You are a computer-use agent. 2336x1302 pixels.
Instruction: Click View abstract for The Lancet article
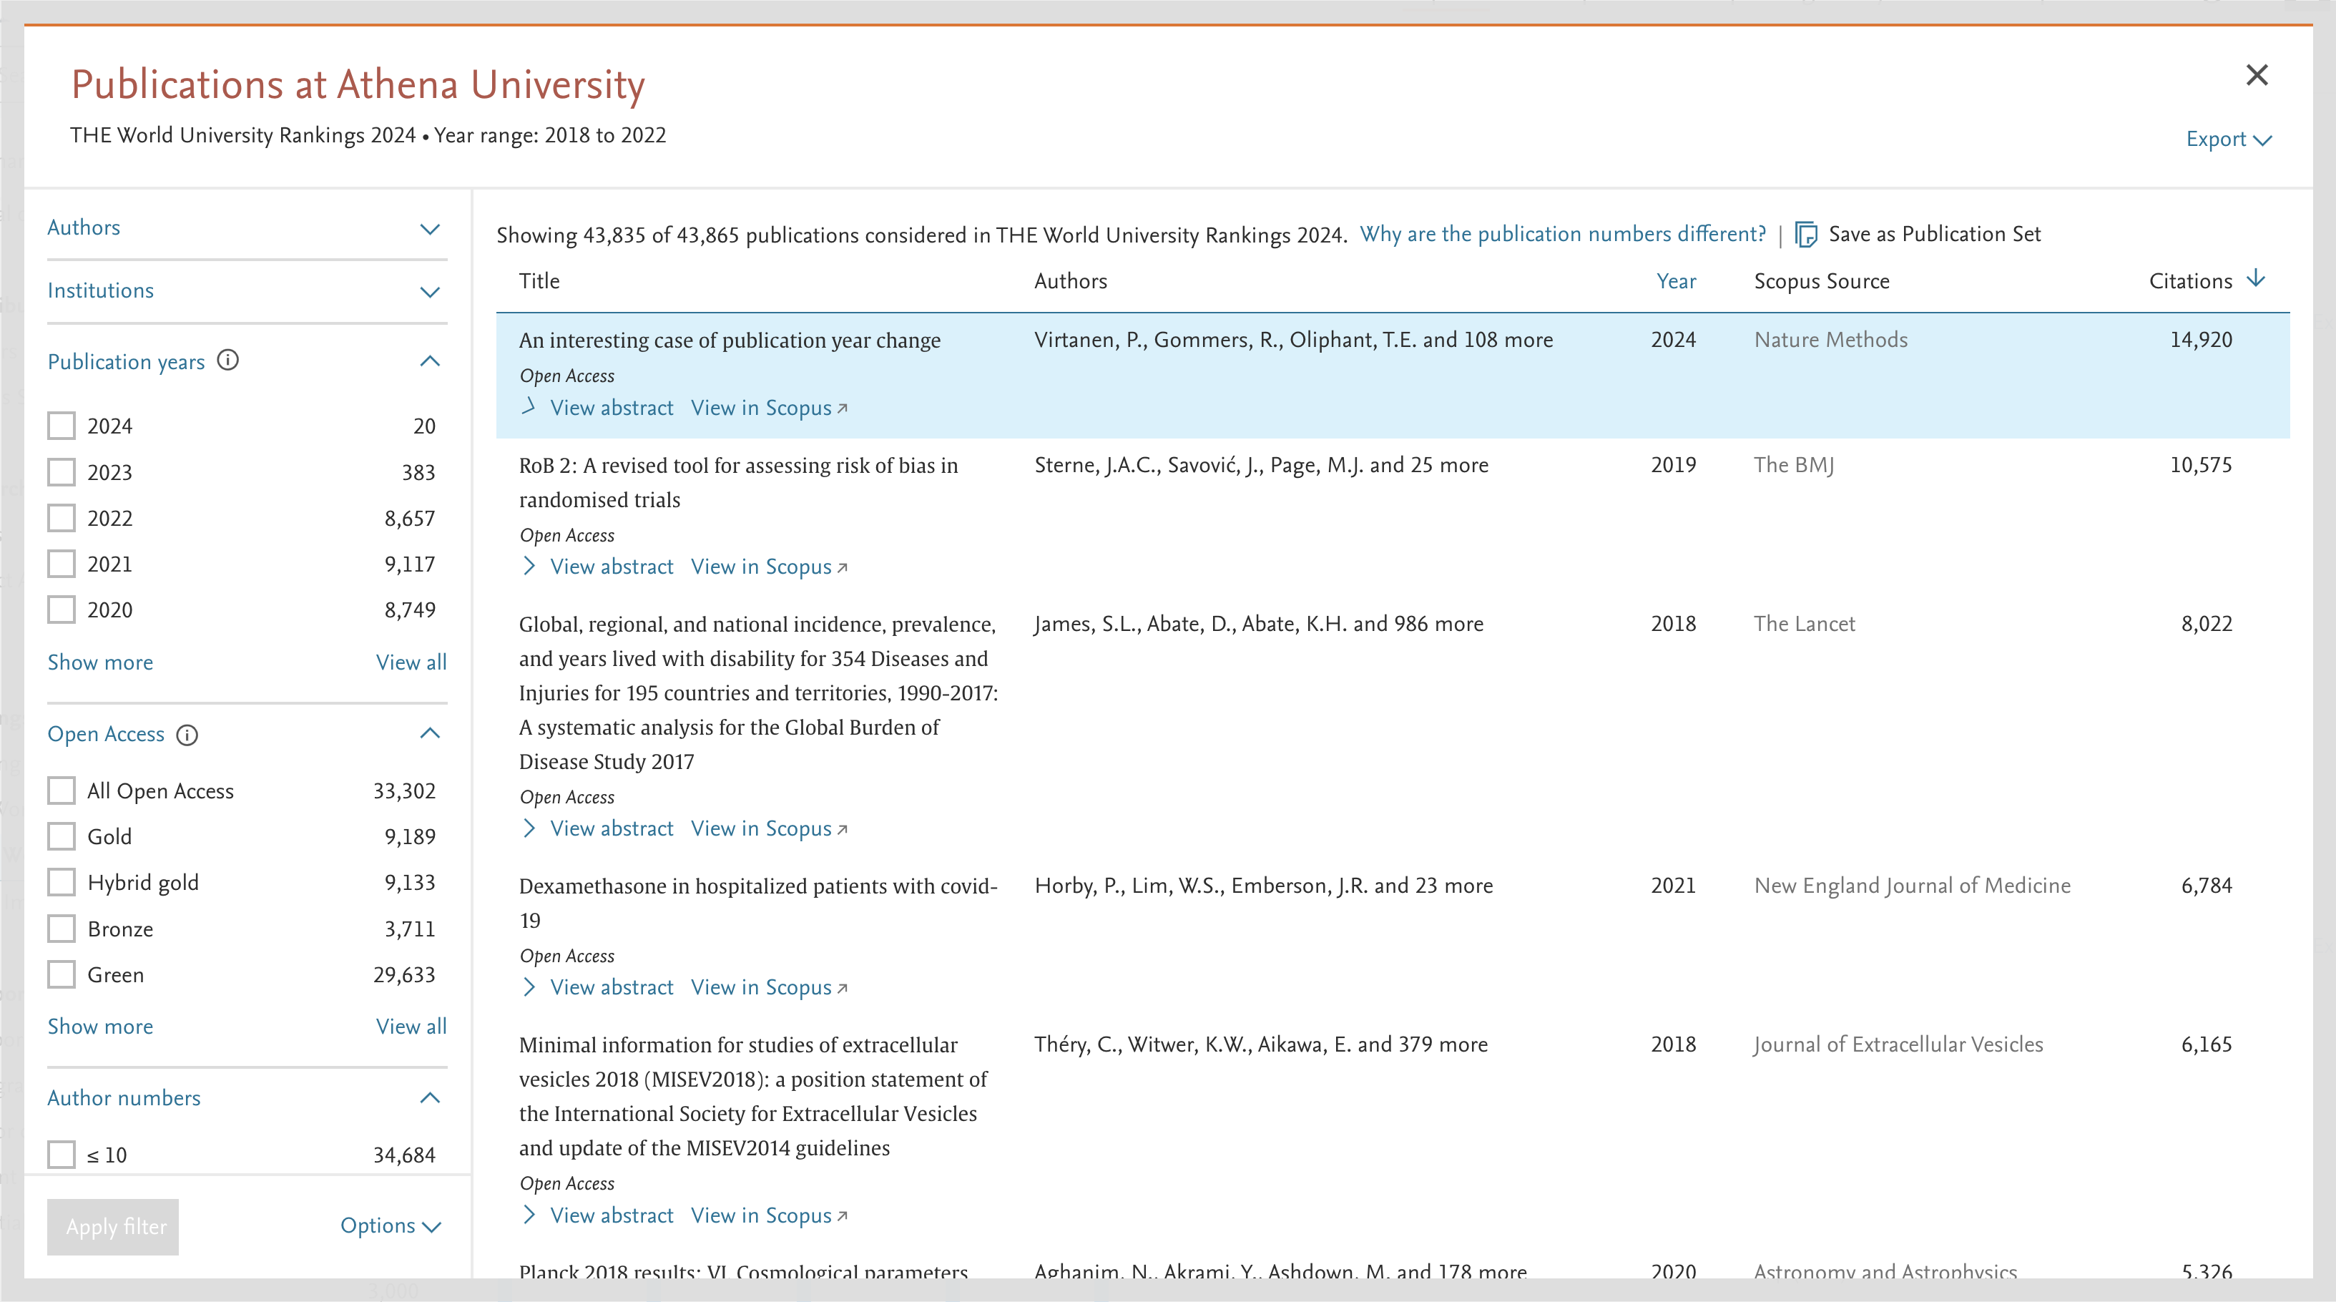click(612, 828)
